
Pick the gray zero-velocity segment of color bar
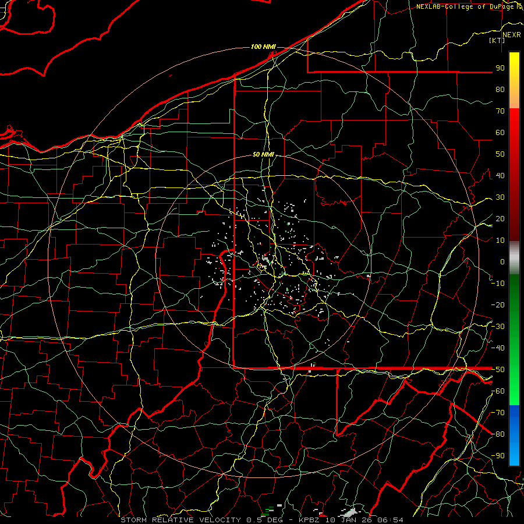pos(514,258)
